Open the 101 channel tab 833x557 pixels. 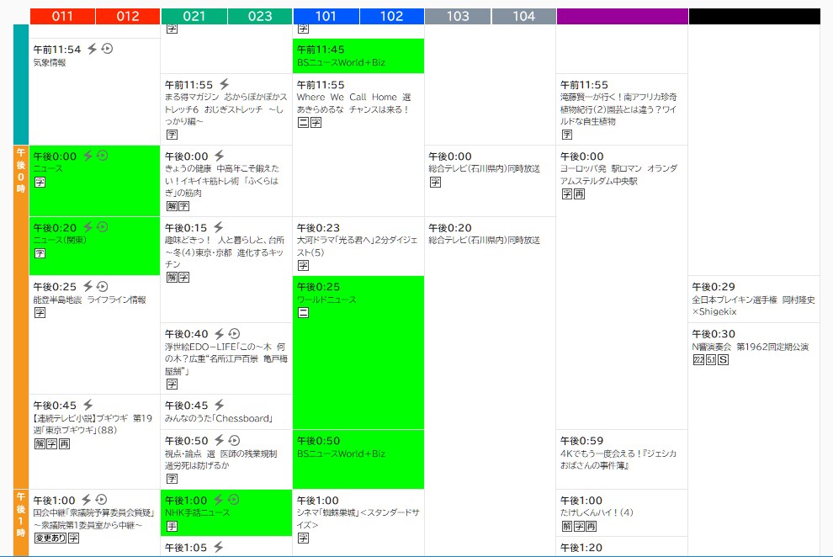coord(326,17)
